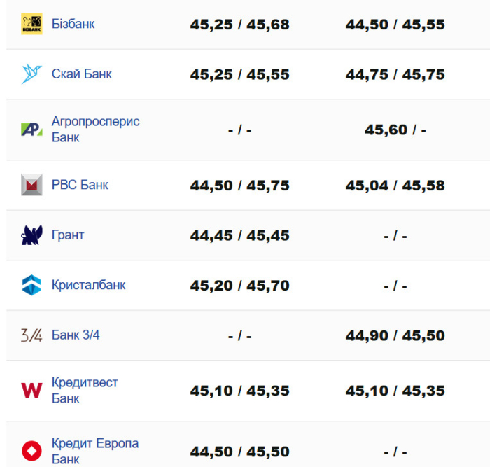Open the Бізбанк bank link

click(x=73, y=24)
